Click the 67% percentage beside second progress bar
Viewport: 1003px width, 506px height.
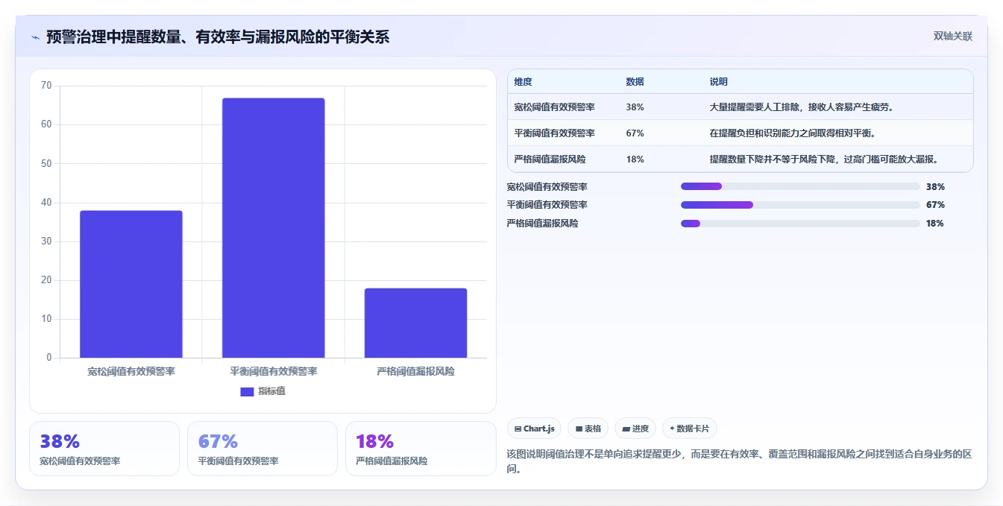click(x=935, y=205)
